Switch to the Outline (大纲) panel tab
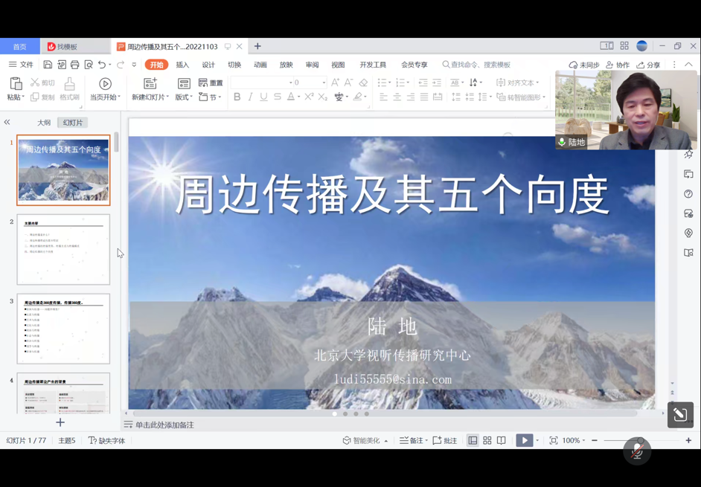The image size is (701, 487). pyautogui.click(x=44, y=123)
